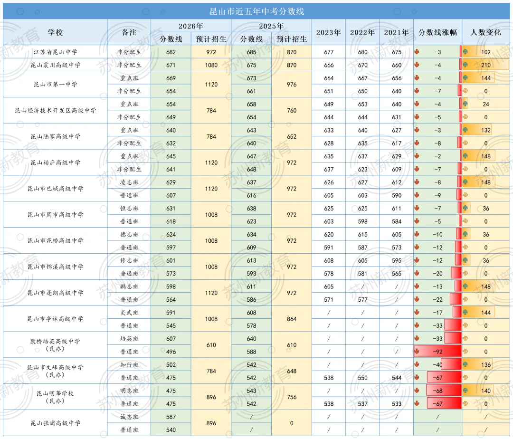Click the green up arrow beside 24
Screen dimensions: 513x439
(465, 104)
